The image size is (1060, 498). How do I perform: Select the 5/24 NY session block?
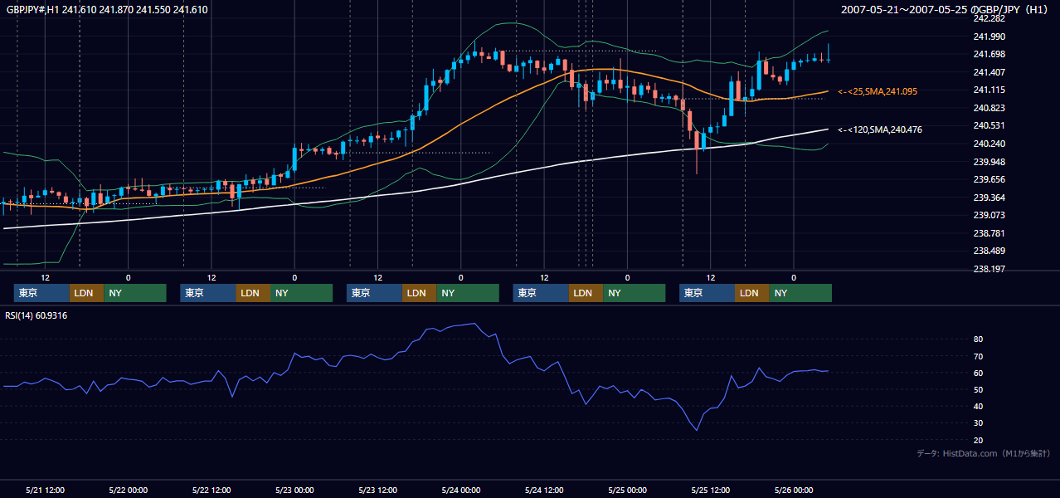pyautogui.click(x=635, y=293)
